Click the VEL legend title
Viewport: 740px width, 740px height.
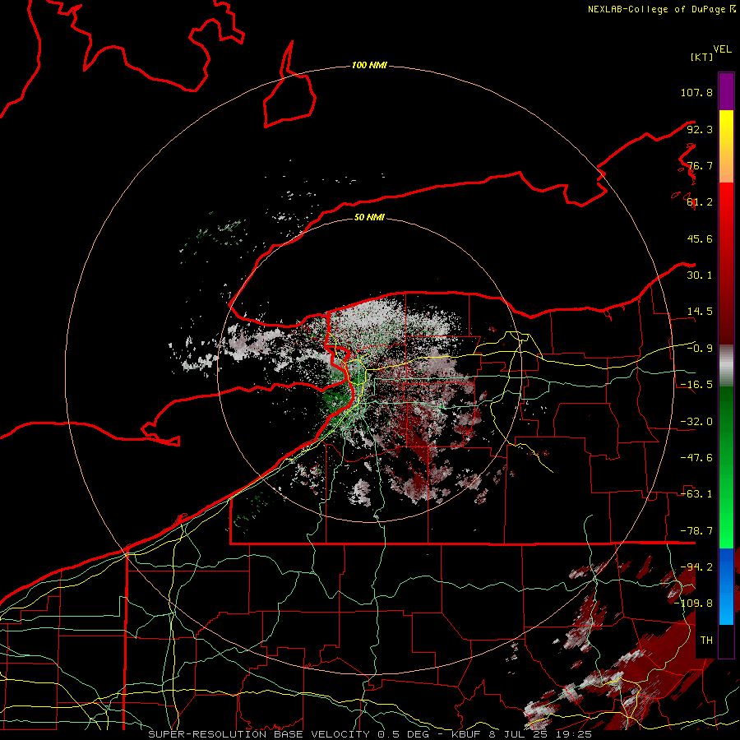pos(722,49)
